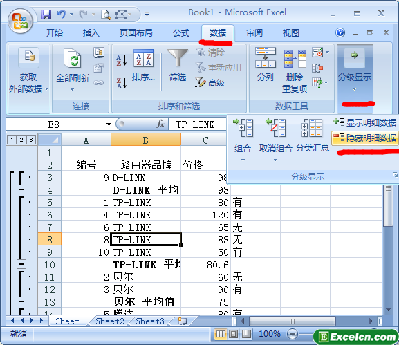Viewport: 399px width, 345px height.
Task: Select row 10 header
Action: [50, 264]
